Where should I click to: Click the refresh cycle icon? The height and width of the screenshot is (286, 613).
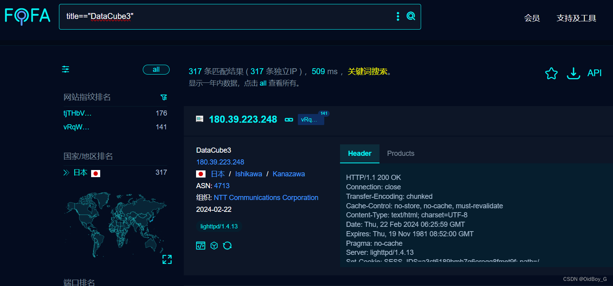[227, 246]
